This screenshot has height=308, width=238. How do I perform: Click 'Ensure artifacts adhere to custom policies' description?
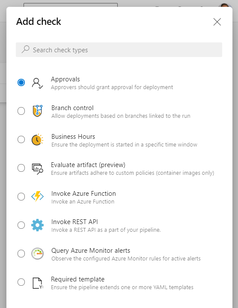(133, 173)
